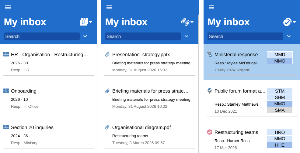Click paperclip icon beside Briefing materials title row
Viewport: 300px width, 153px height.
coord(107,91)
